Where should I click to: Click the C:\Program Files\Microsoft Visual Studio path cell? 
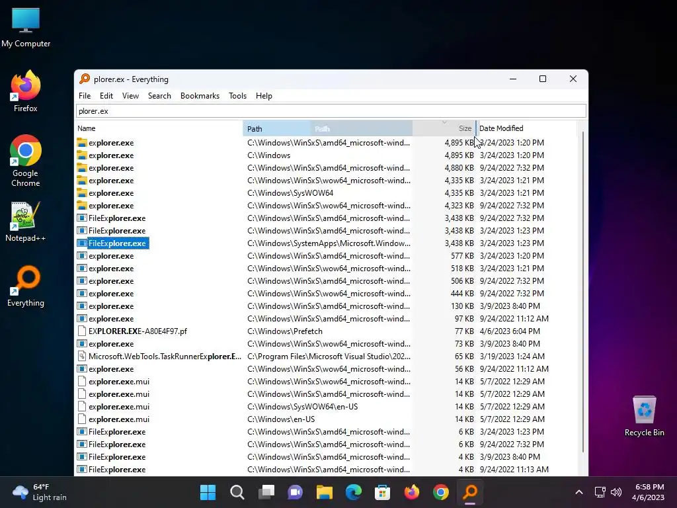tap(329, 357)
